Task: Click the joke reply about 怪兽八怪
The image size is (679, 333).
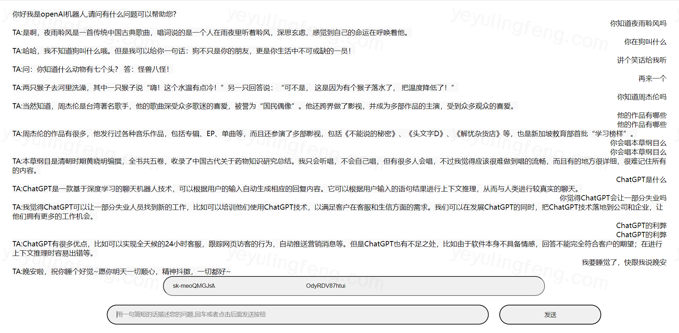Action: tap(93, 69)
